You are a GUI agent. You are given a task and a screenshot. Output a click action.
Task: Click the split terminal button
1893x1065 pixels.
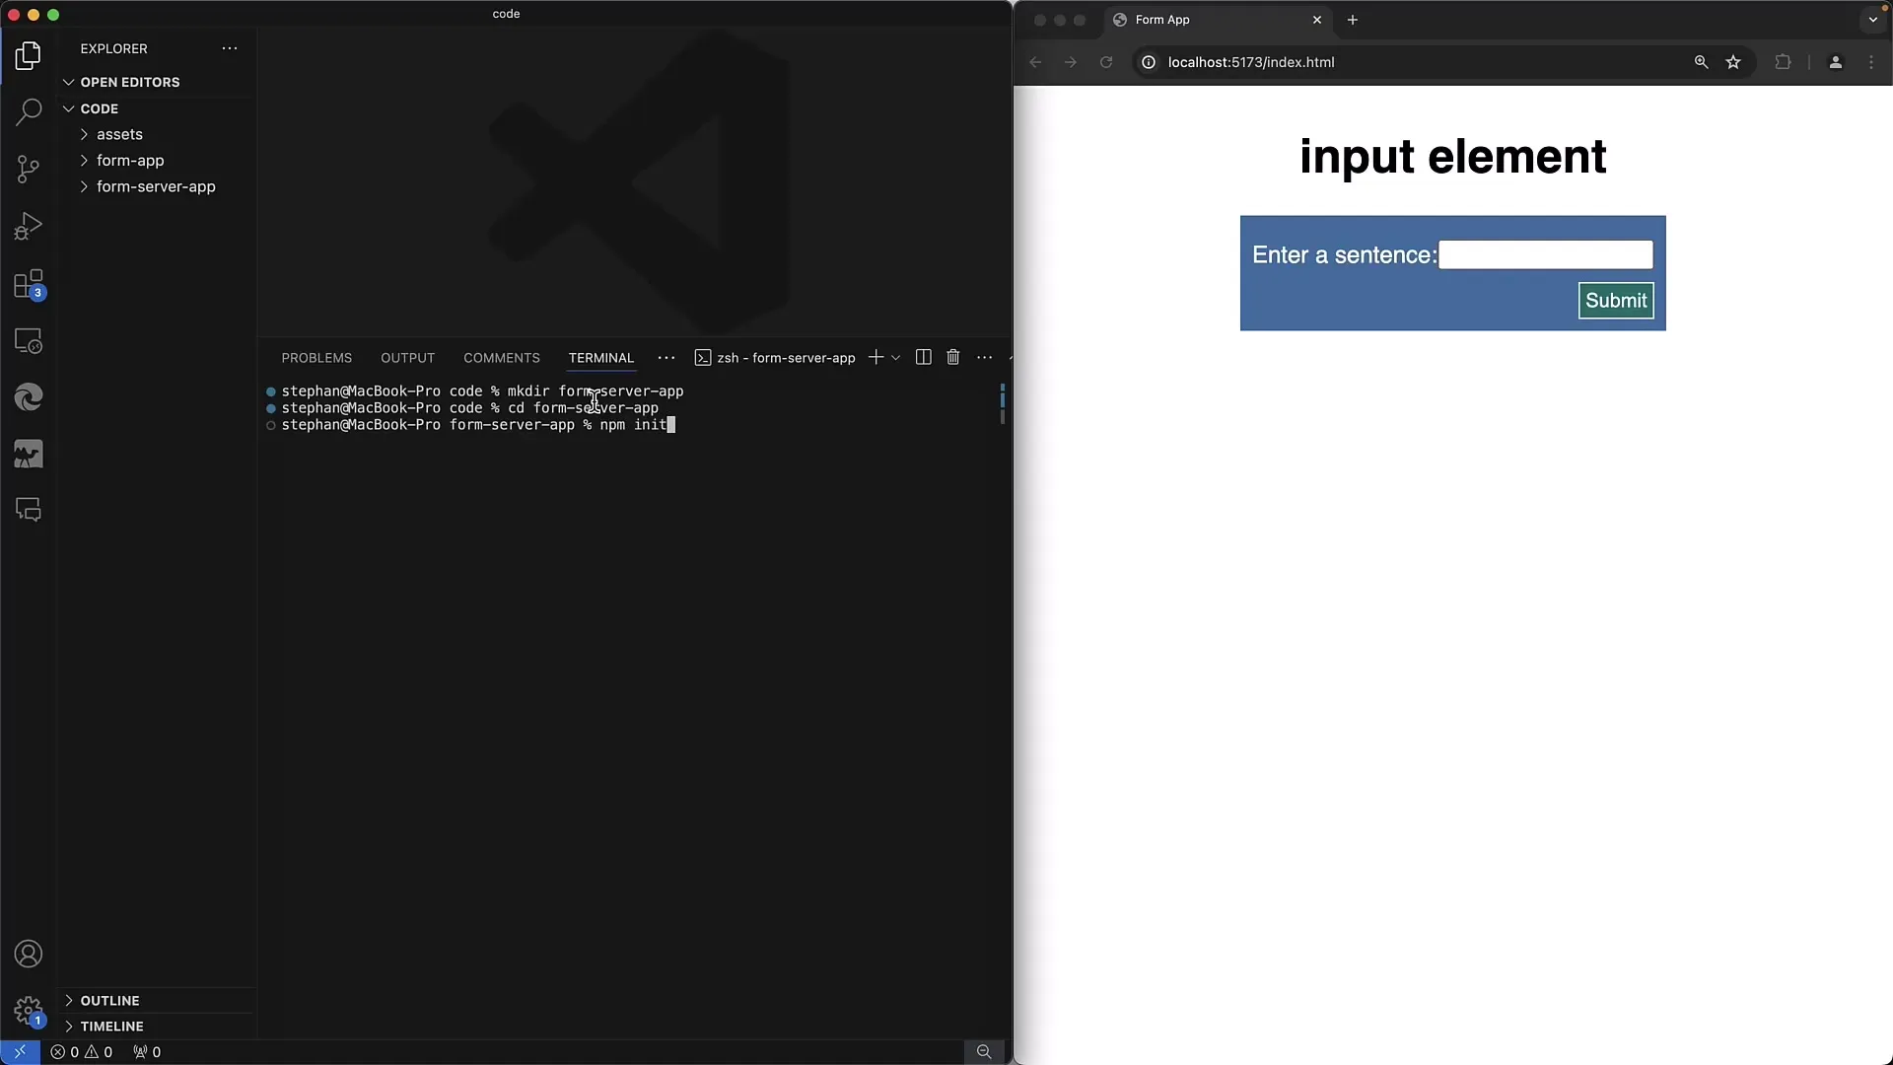click(x=923, y=358)
